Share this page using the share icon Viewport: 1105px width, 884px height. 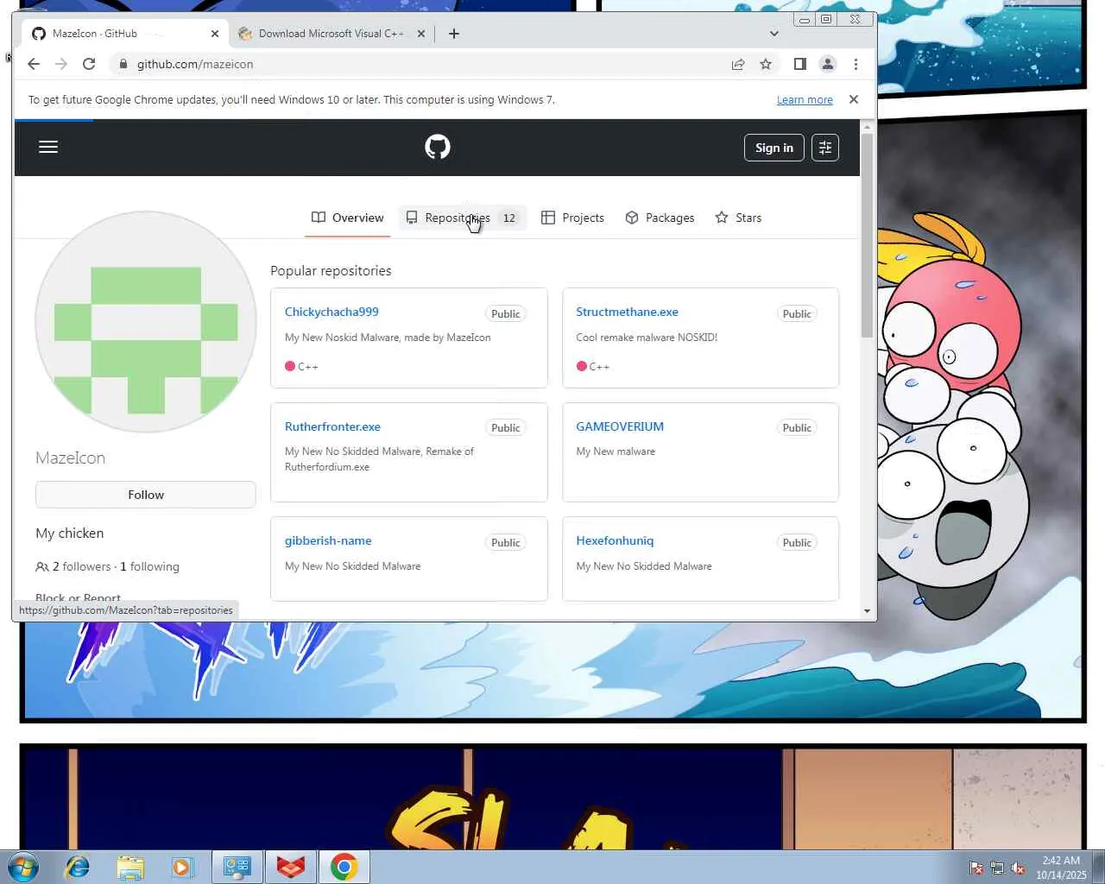[738, 64]
